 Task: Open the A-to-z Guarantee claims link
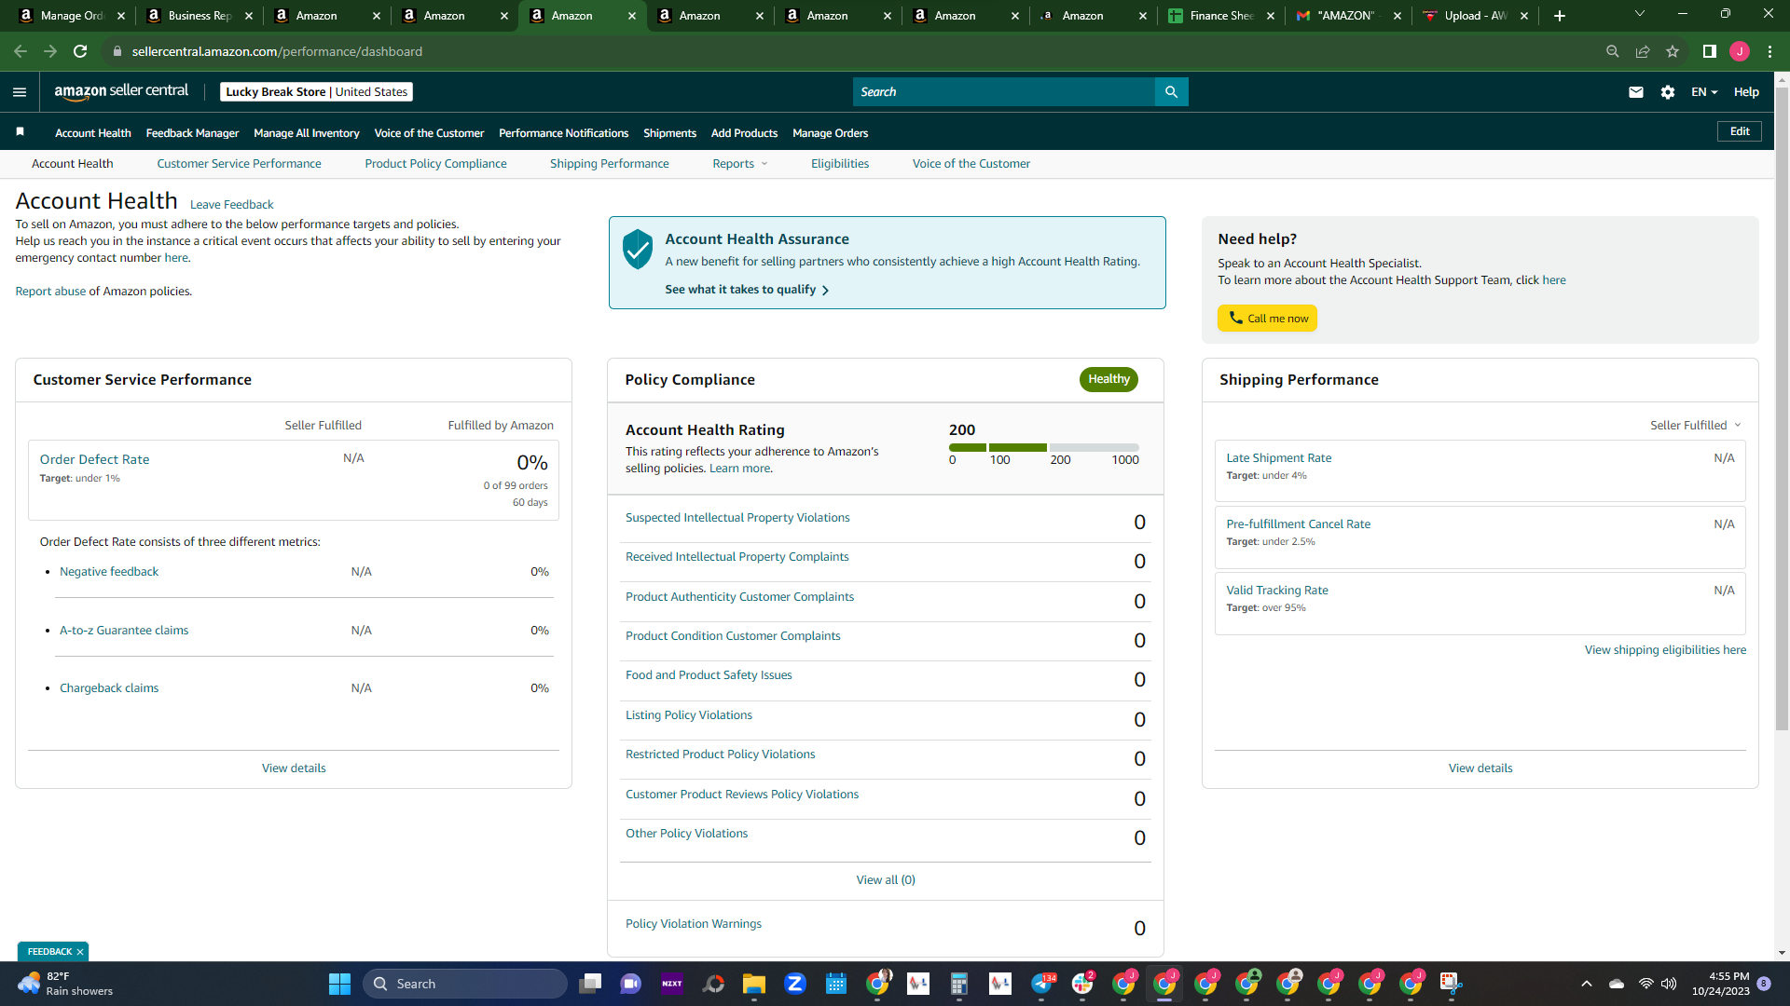(124, 631)
